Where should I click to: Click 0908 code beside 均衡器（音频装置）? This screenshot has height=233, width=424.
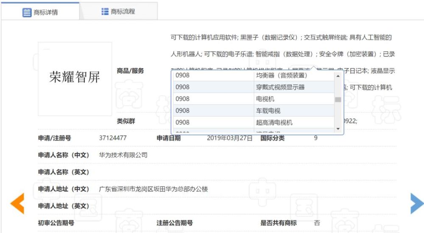pyautogui.click(x=182, y=75)
